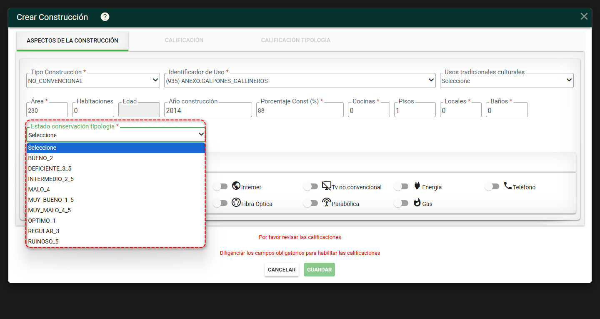
Task: Switch to Aspectos de la Construcción tab
Action: tap(72, 41)
